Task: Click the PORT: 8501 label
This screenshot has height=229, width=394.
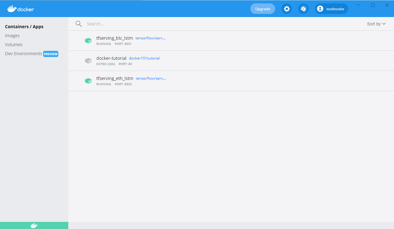Action: (123, 44)
